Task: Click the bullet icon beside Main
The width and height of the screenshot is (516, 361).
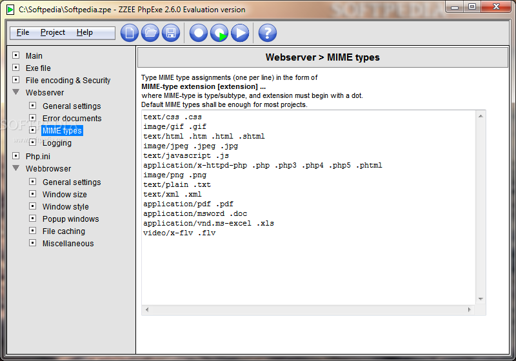Action: 15,55
